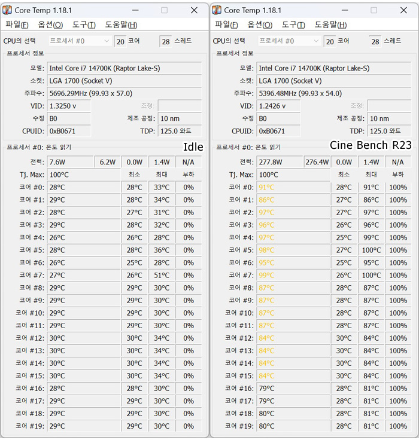Click the 5396.48MHz frequency field
Viewport: 419px width, 440px height.
coord(333,93)
